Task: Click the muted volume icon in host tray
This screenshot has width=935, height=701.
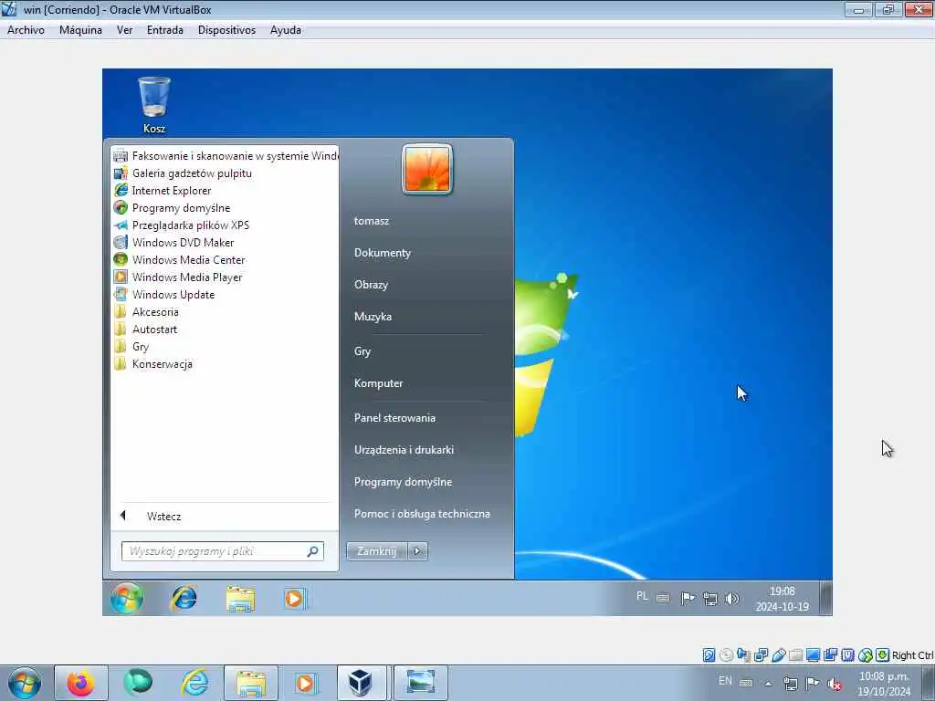Action: click(835, 684)
